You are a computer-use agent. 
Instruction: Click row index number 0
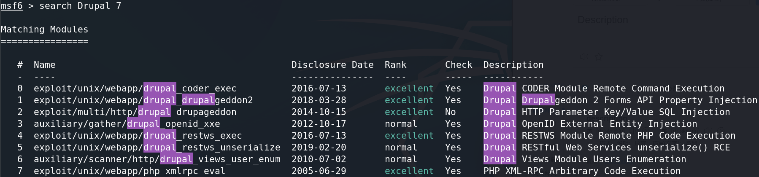20,88
